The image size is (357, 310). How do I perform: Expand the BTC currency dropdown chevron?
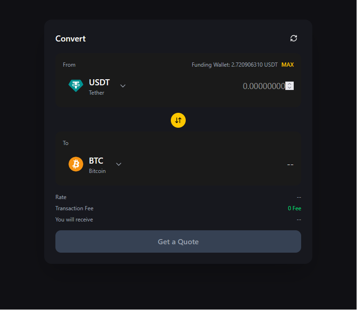pyautogui.click(x=119, y=164)
